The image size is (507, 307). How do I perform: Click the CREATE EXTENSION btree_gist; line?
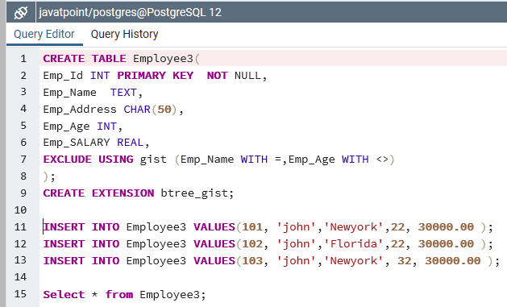139,193
